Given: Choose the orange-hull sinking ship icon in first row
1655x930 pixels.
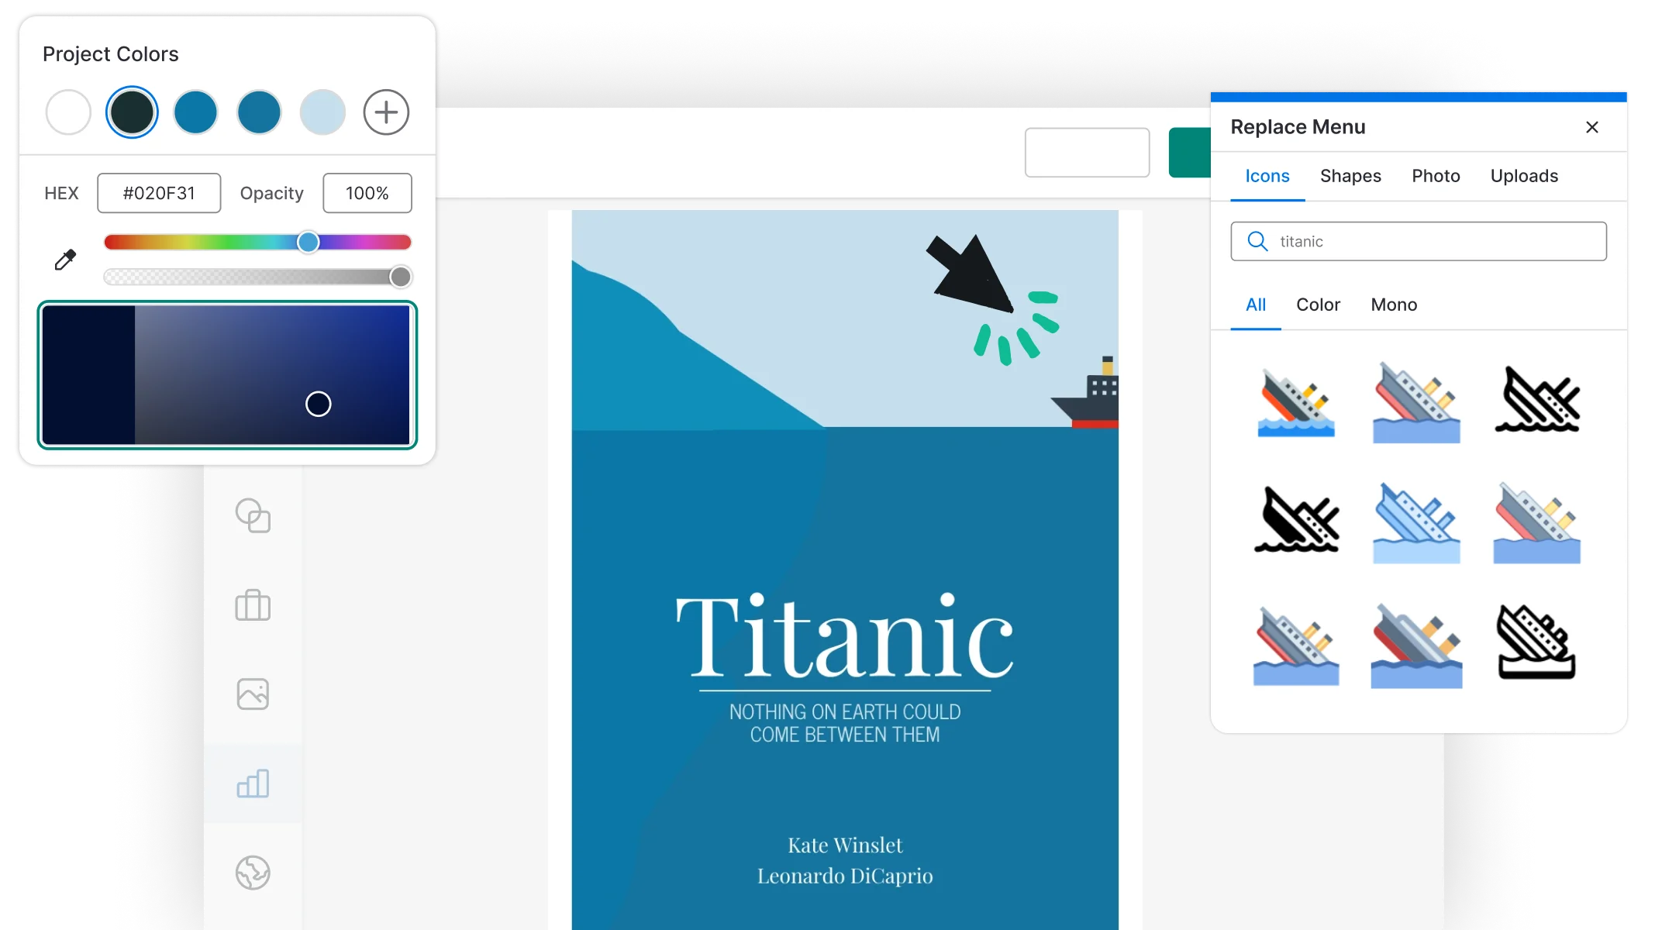Looking at the screenshot, I should coord(1296,403).
